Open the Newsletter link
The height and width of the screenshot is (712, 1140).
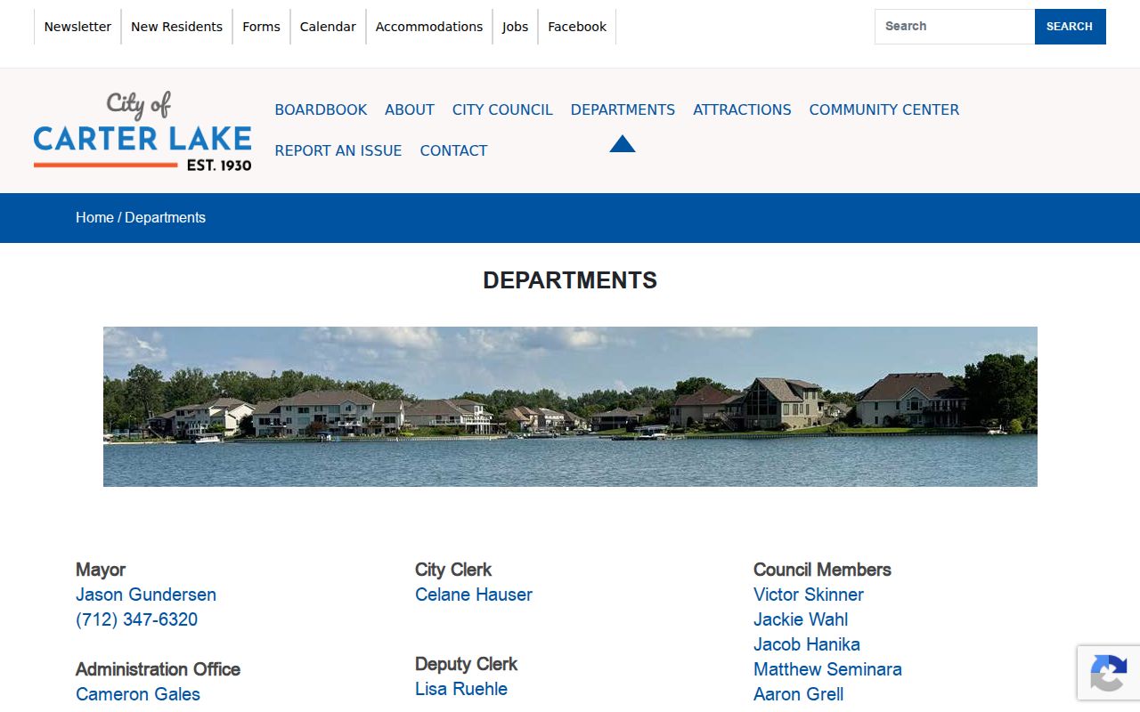click(x=77, y=27)
